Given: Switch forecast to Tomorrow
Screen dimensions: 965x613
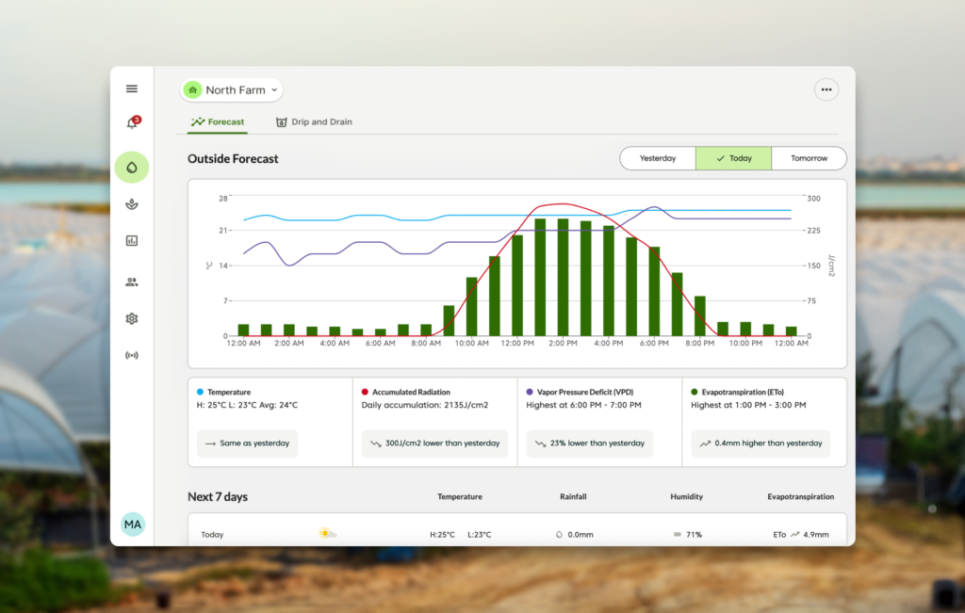Looking at the screenshot, I should coord(809,158).
